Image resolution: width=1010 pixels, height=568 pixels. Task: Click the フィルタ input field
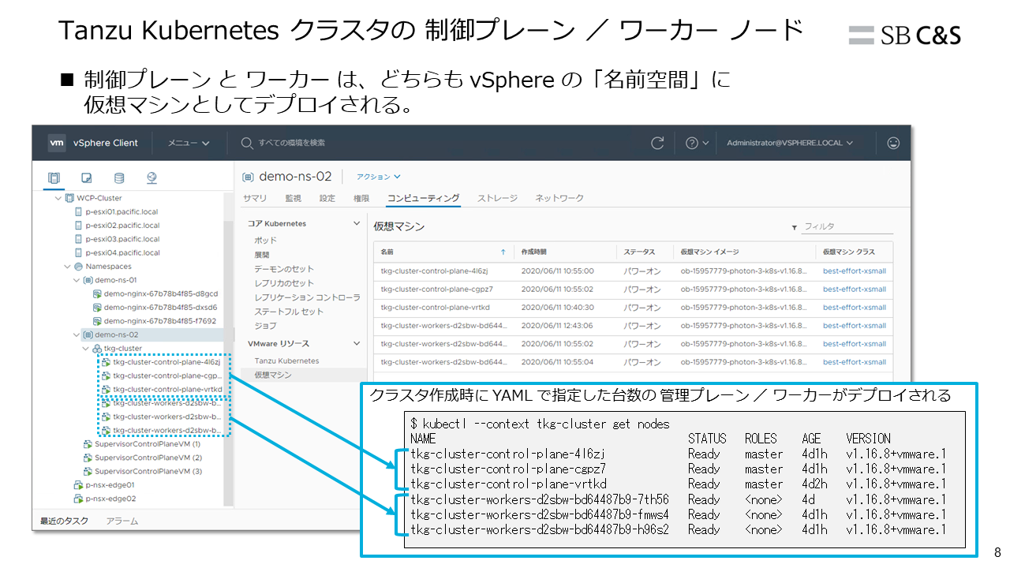pos(847,226)
